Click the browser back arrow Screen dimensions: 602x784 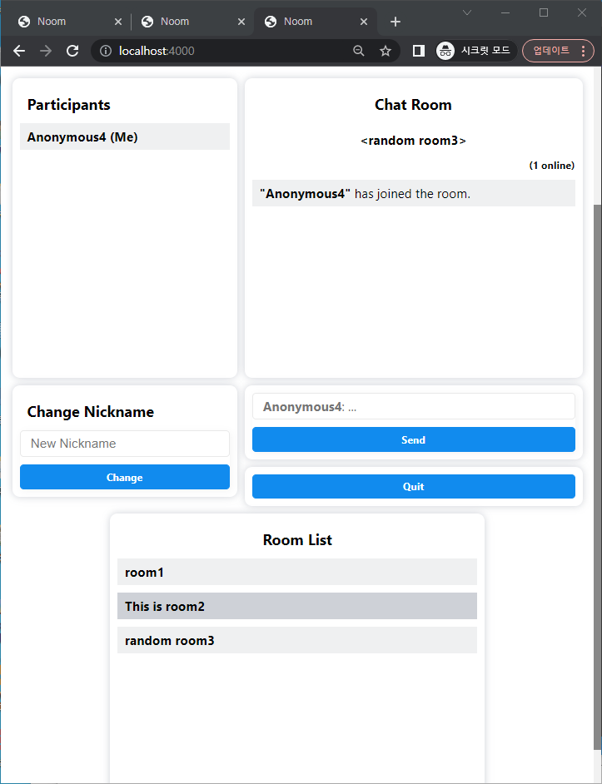pyautogui.click(x=19, y=51)
